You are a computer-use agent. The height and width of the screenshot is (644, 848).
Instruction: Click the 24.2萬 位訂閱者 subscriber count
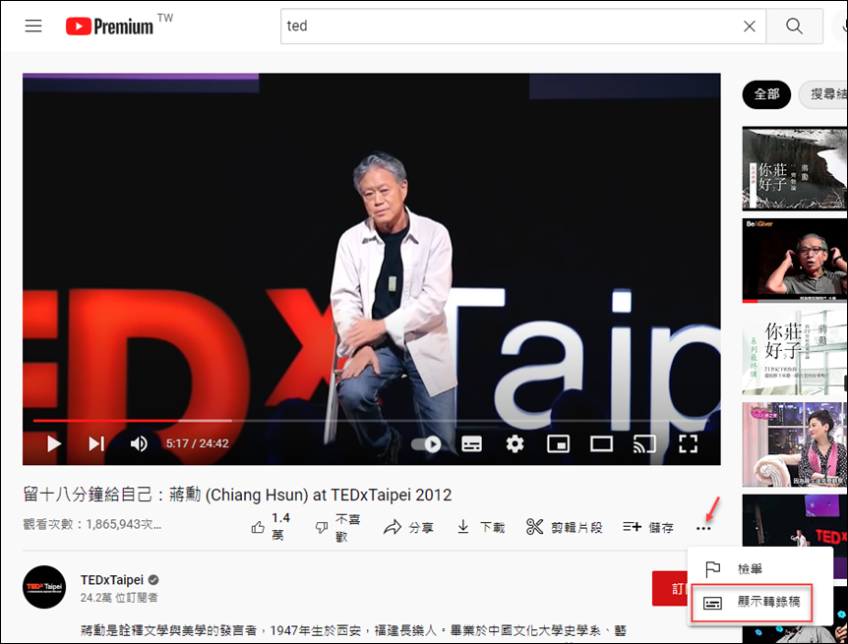click(119, 598)
